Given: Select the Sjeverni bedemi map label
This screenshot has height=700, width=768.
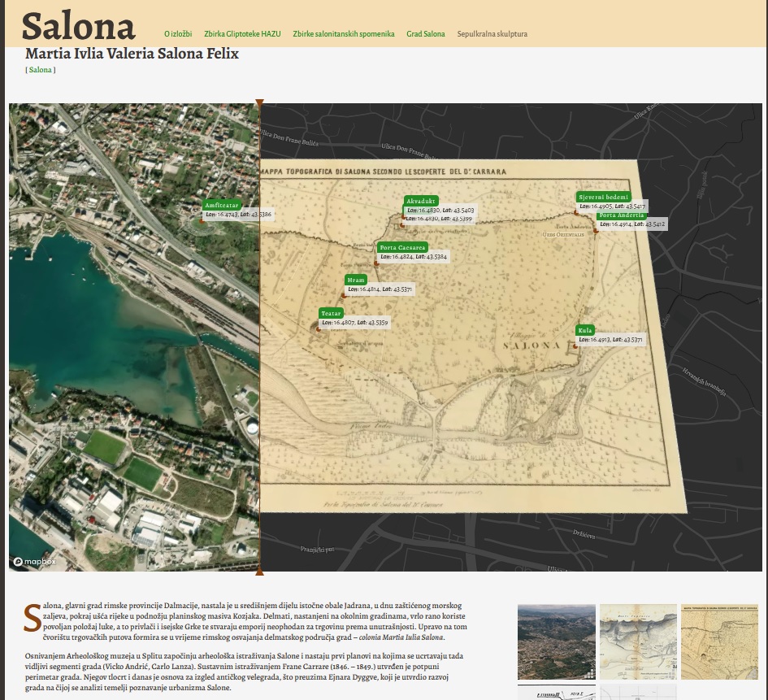Looking at the screenshot, I should (x=603, y=197).
